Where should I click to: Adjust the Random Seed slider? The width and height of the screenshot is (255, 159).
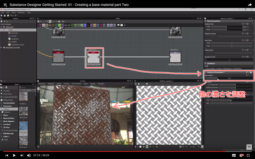pos(229,60)
